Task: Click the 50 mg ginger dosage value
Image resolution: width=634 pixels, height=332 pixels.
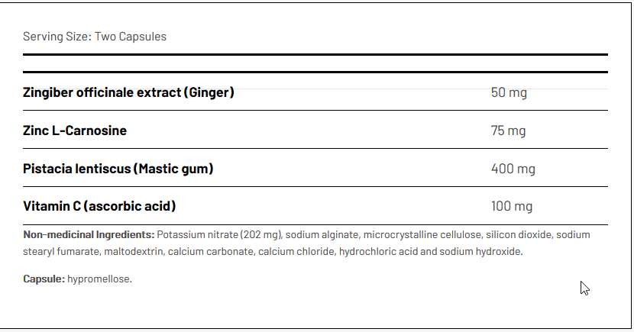Action: (x=509, y=93)
